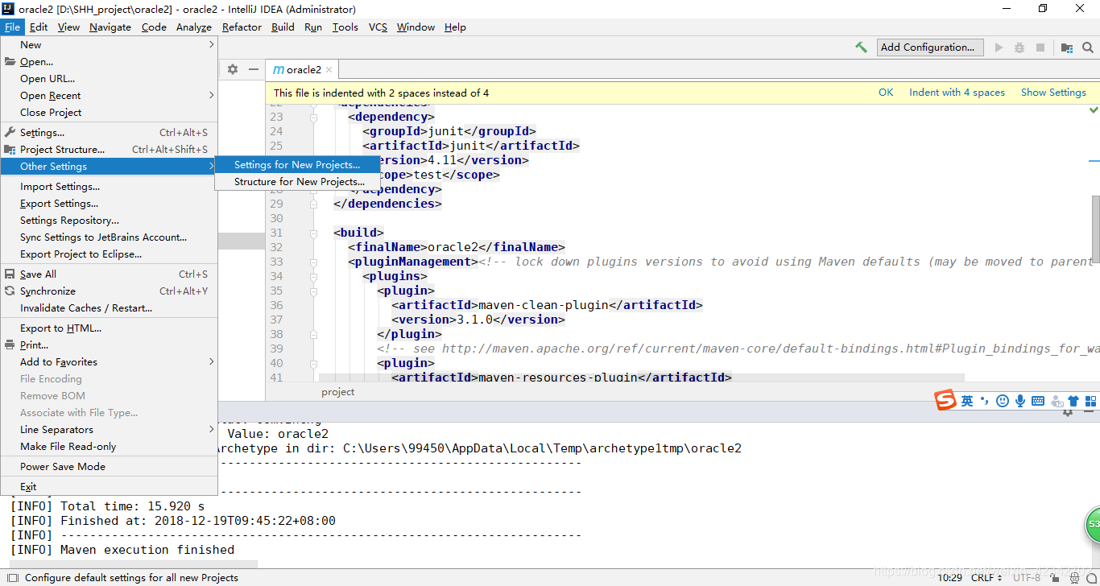Click 'Maven execution finished' console line

point(147,550)
